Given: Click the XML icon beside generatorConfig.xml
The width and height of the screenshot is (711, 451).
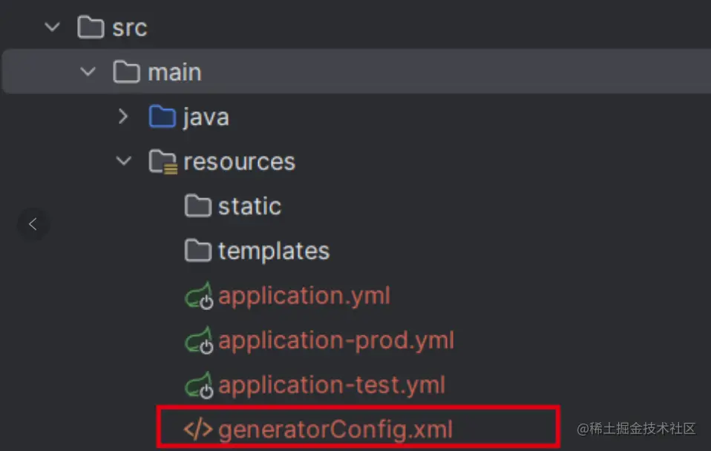Looking at the screenshot, I should pyautogui.click(x=198, y=429).
